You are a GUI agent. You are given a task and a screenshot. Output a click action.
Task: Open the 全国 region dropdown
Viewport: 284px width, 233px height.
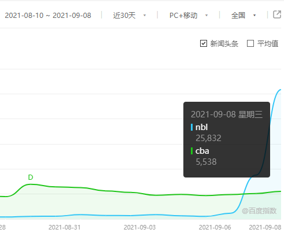[x=244, y=16]
